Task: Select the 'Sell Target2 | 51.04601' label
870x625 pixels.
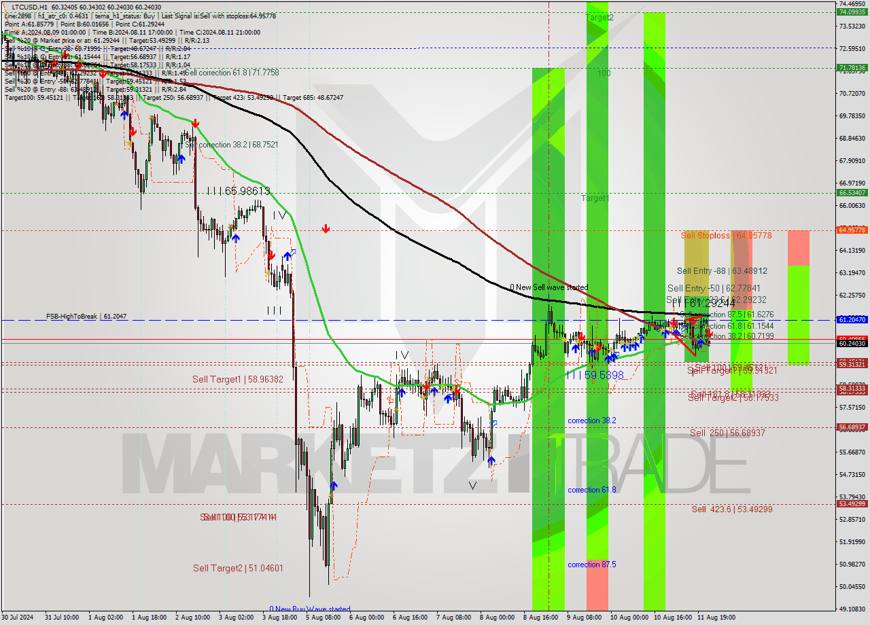Action: 238,568
